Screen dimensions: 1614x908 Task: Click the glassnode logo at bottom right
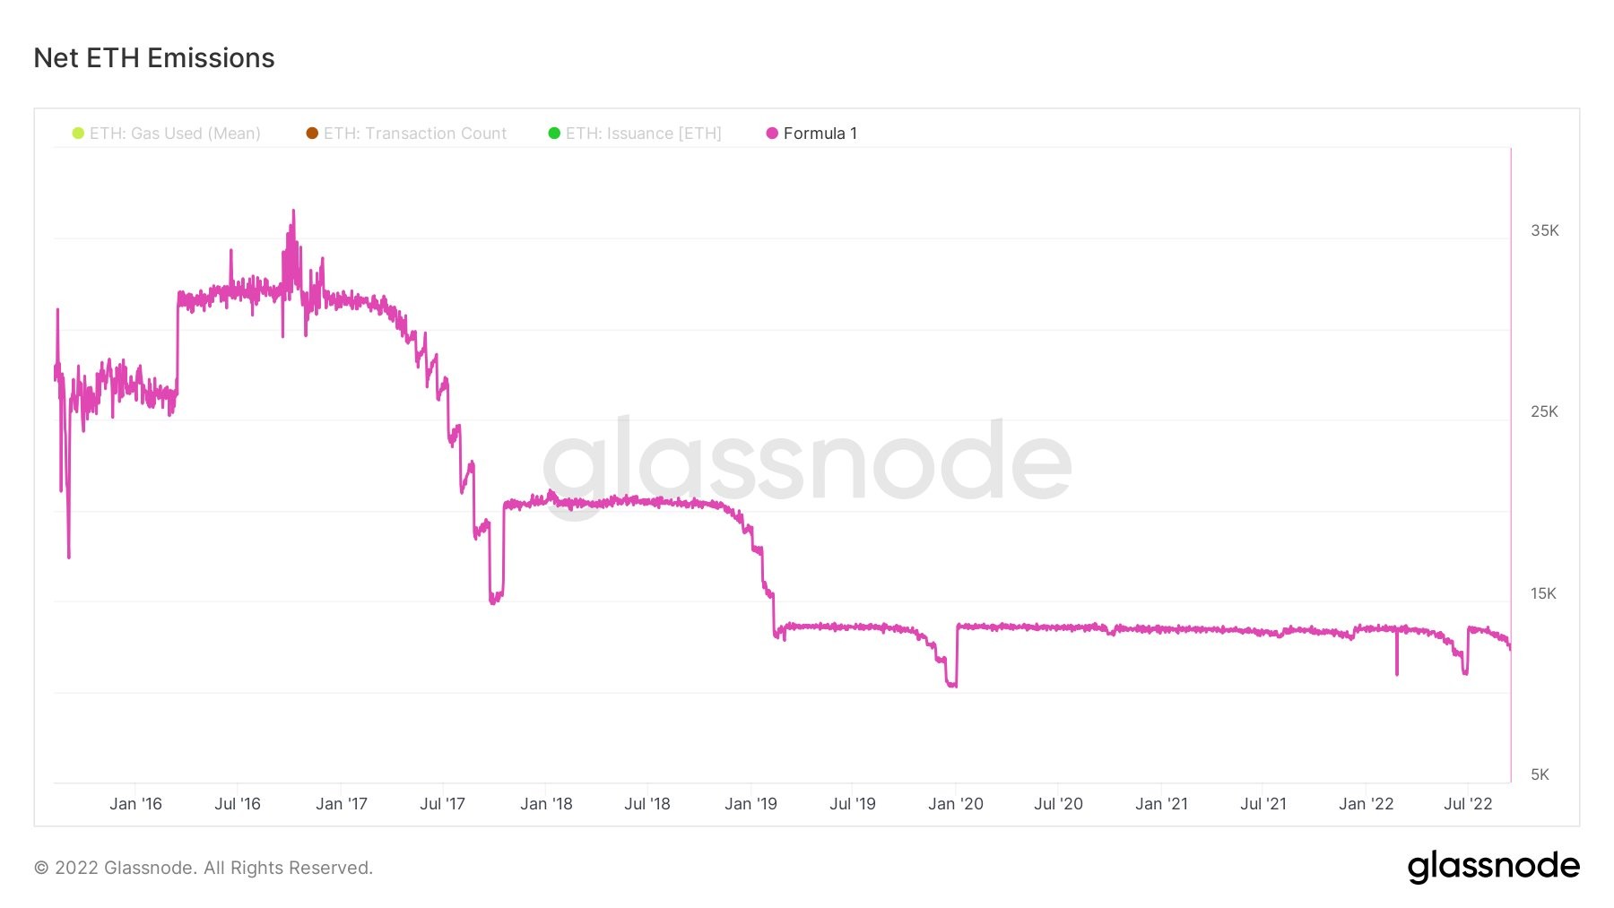pyautogui.click(x=1494, y=867)
